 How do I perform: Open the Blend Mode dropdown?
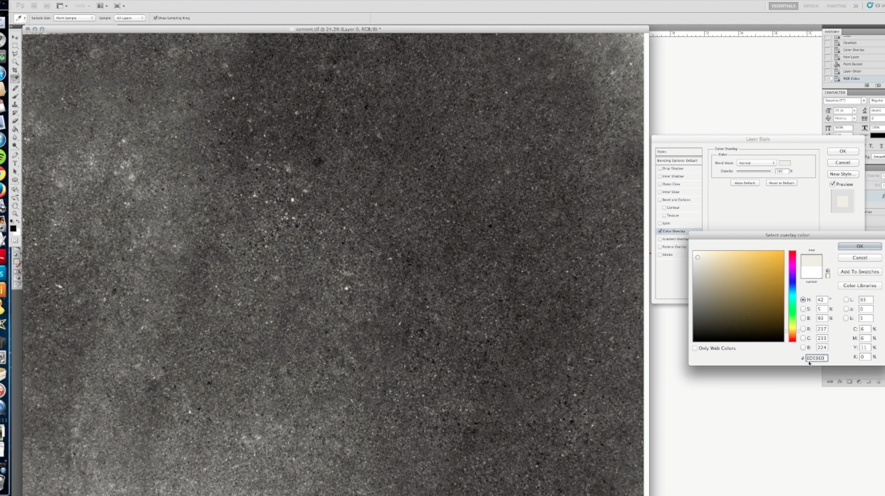click(x=757, y=162)
